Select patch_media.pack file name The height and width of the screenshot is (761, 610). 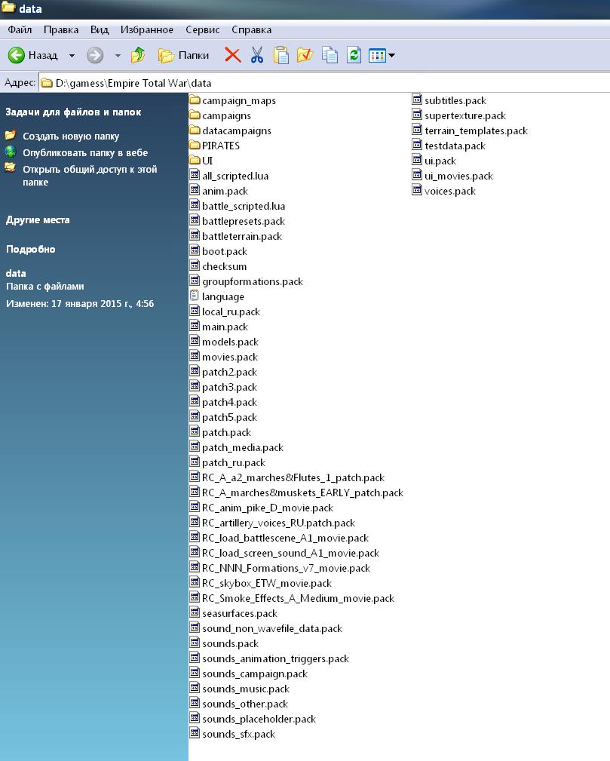[243, 447]
